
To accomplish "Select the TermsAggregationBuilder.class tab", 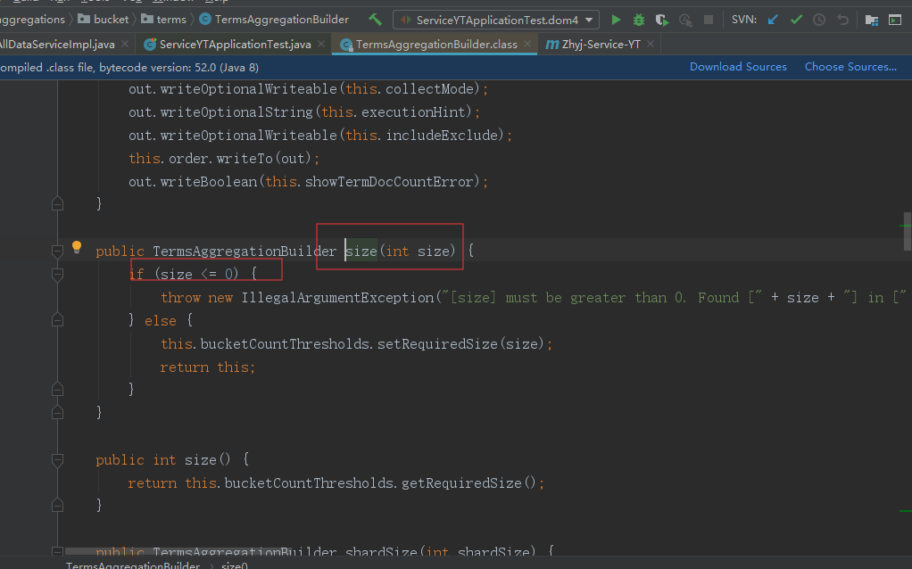I will point(436,45).
